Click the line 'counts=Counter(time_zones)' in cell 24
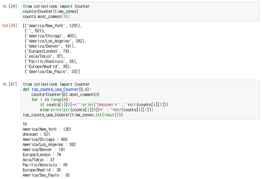This screenshot has width=262, height=179. [51, 11]
